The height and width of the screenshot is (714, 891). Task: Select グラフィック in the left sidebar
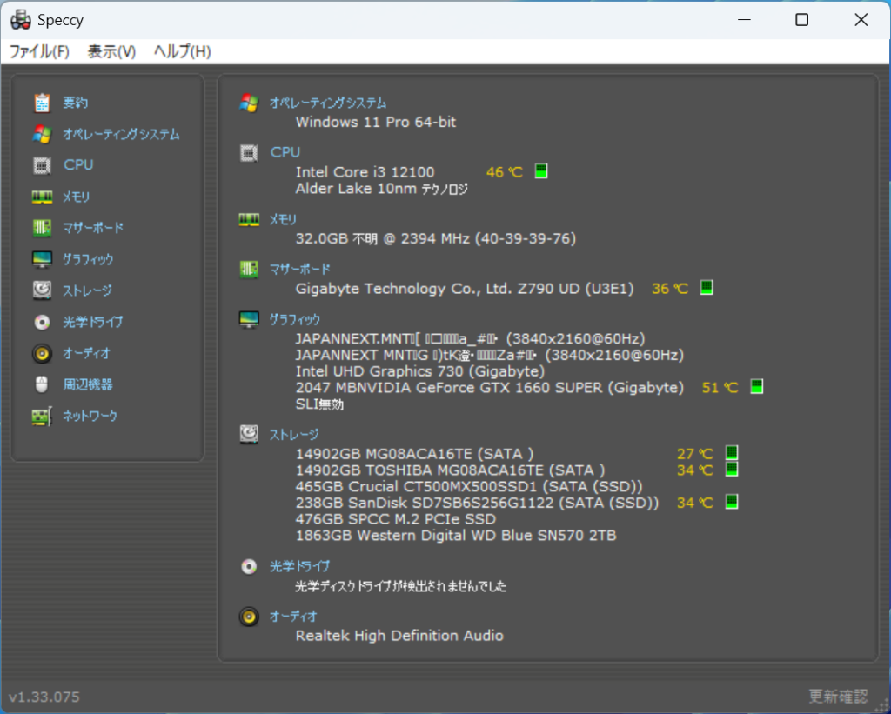[88, 259]
